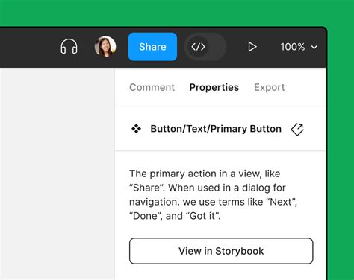Open the 100% zoom dropdown
Screen dimensions: 354x280
(x=299, y=47)
